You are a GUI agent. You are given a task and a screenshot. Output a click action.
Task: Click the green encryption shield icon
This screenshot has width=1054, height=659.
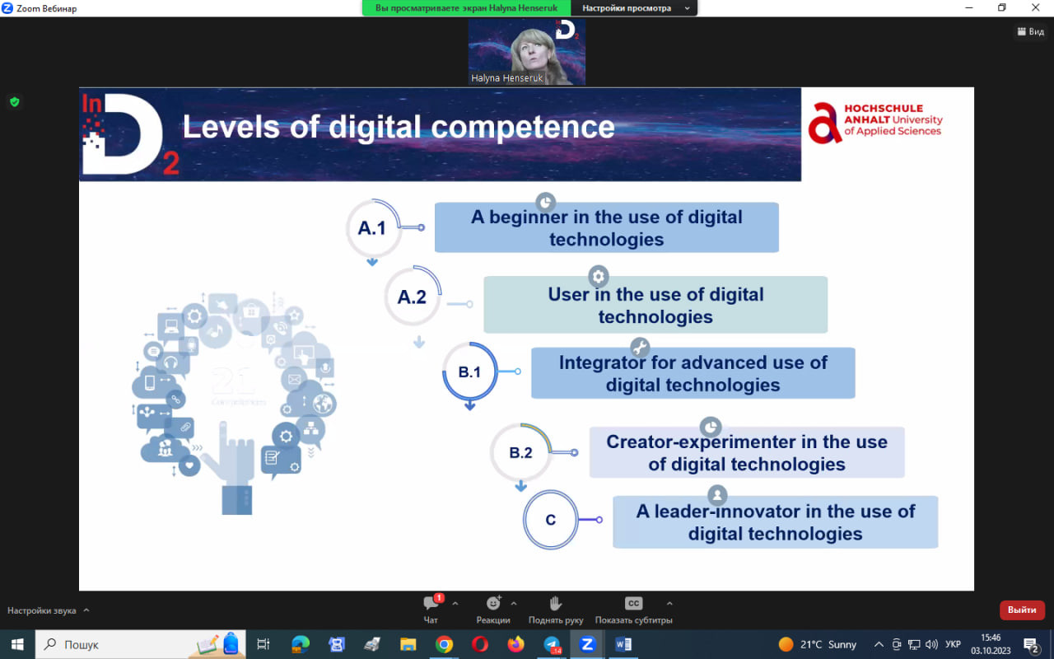[x=14, y=102]
